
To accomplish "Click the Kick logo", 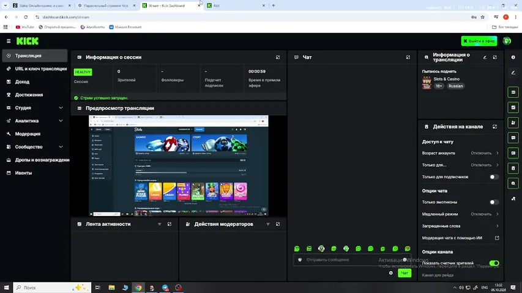I will (28, 41).
